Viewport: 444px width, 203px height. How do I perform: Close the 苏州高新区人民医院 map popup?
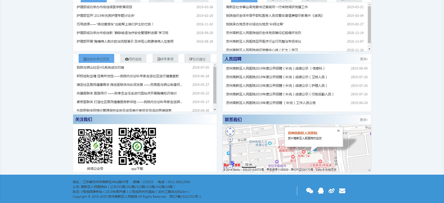click(x=338, y=130)
